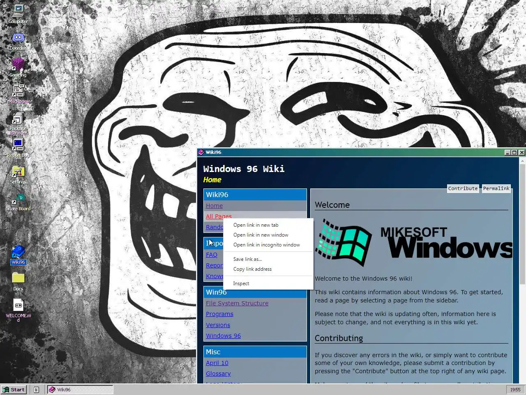
Task: Select the Wiki96 desktop icon
Action: click(x=18, y=255)
